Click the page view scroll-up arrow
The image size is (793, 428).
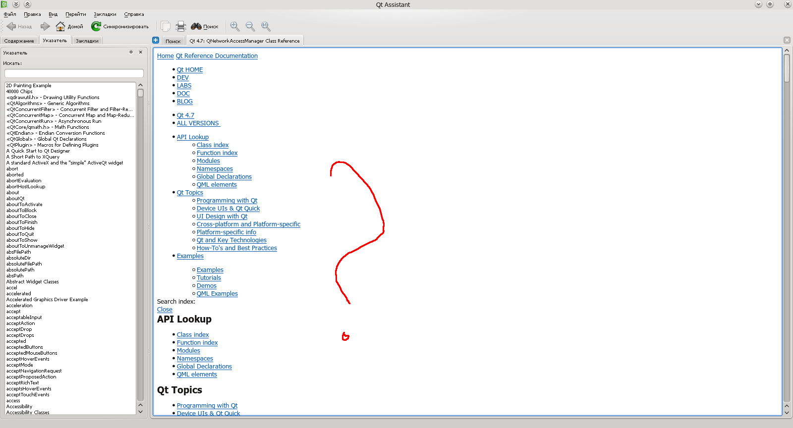787,51
